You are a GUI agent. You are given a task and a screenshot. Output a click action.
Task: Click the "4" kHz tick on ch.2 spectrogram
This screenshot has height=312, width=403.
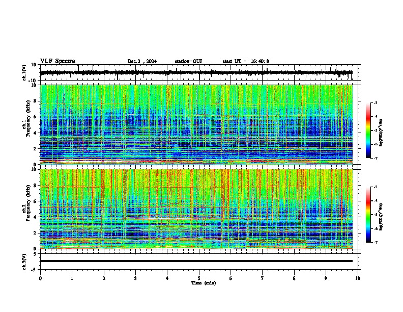click(x=35, y=217)
